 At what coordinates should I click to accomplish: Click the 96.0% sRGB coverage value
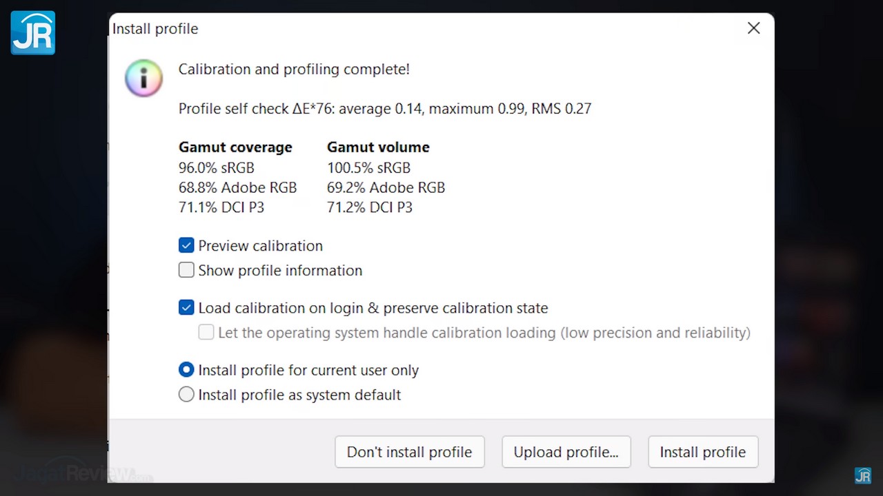216,168
